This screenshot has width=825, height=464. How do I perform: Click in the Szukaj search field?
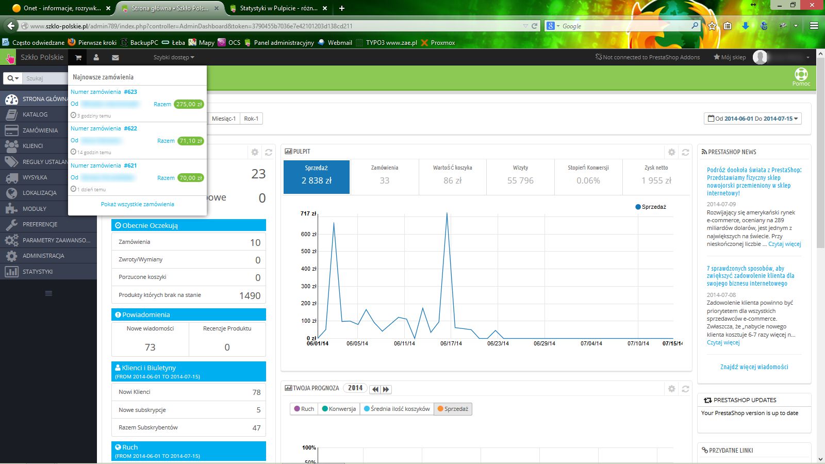point(45,78)
